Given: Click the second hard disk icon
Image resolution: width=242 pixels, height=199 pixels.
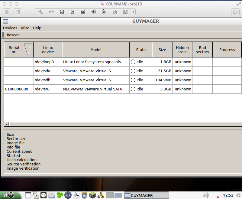Looking at the screenshot, I should pos(73,12).
